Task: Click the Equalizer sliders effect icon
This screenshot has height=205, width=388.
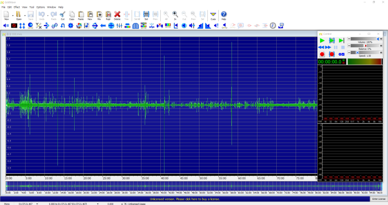Action: pos(119,25)
